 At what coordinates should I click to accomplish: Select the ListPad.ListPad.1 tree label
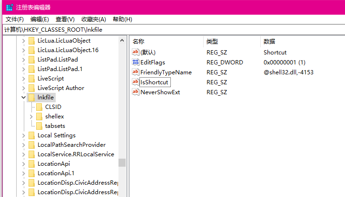[x=60, y=69]
